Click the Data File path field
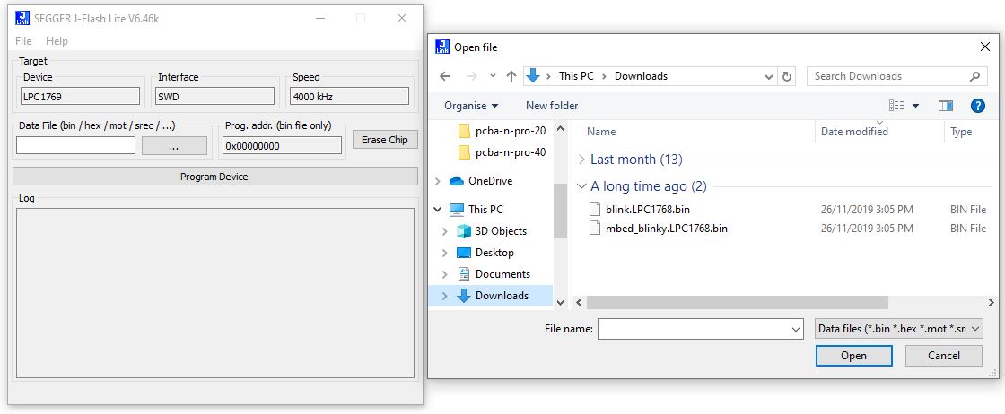The height and width of the screenshot is (414, 1005). (75, 146)
